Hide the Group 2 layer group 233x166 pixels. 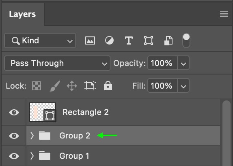14,136
